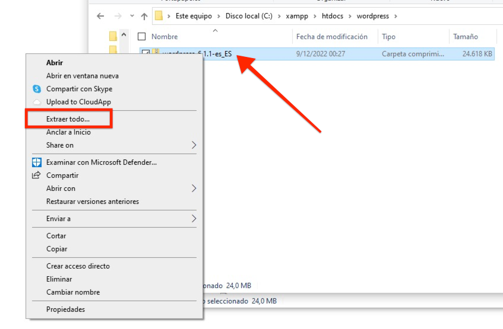Screen dimensions: 503x329
Task: Click the 'wordpress' breadcrumb
Action: pos(373,16)
